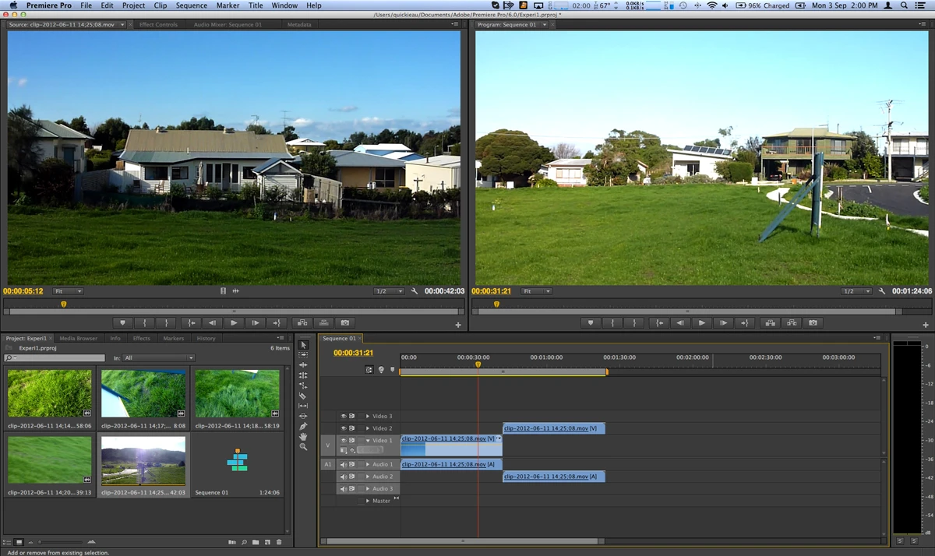935x556 pixels.
Task: Click Find magnifier icon in Project panel footer
Action: (244, 542)
